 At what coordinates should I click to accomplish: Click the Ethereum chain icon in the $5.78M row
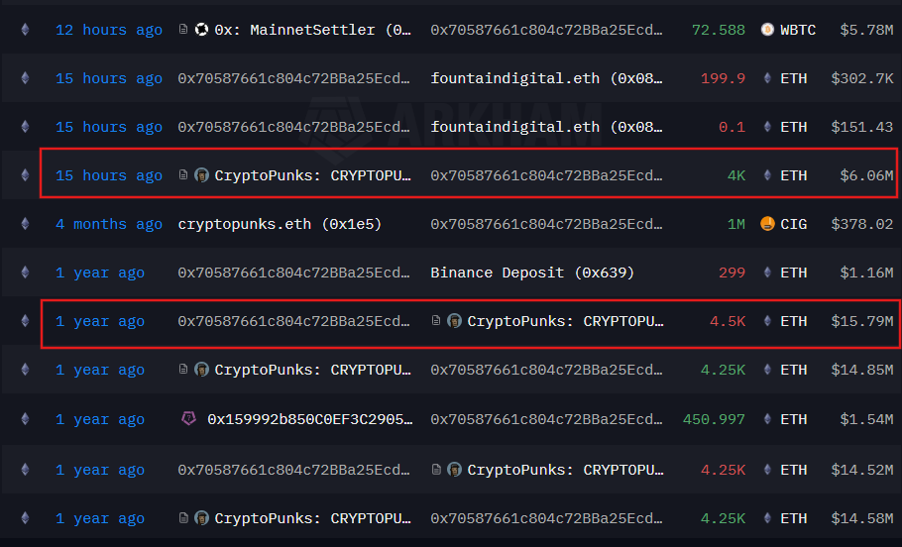[26, 30]
